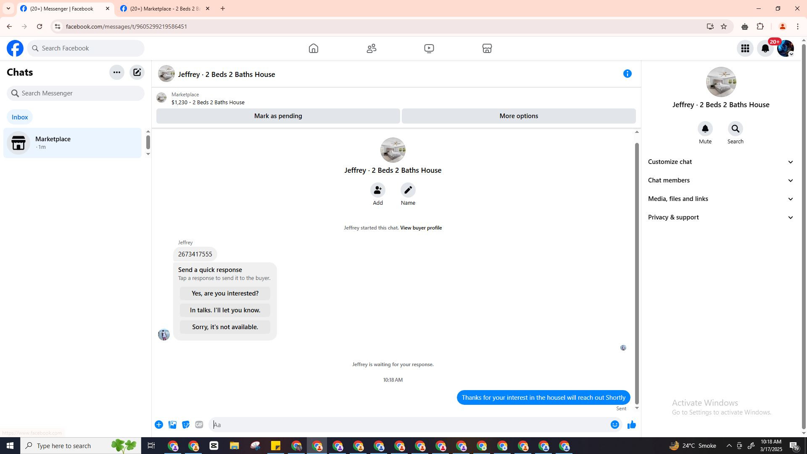This screenshot has width=807, height=454.
Task: Click the conversation vertical scrollbar
Action: [x=637, y=273]
